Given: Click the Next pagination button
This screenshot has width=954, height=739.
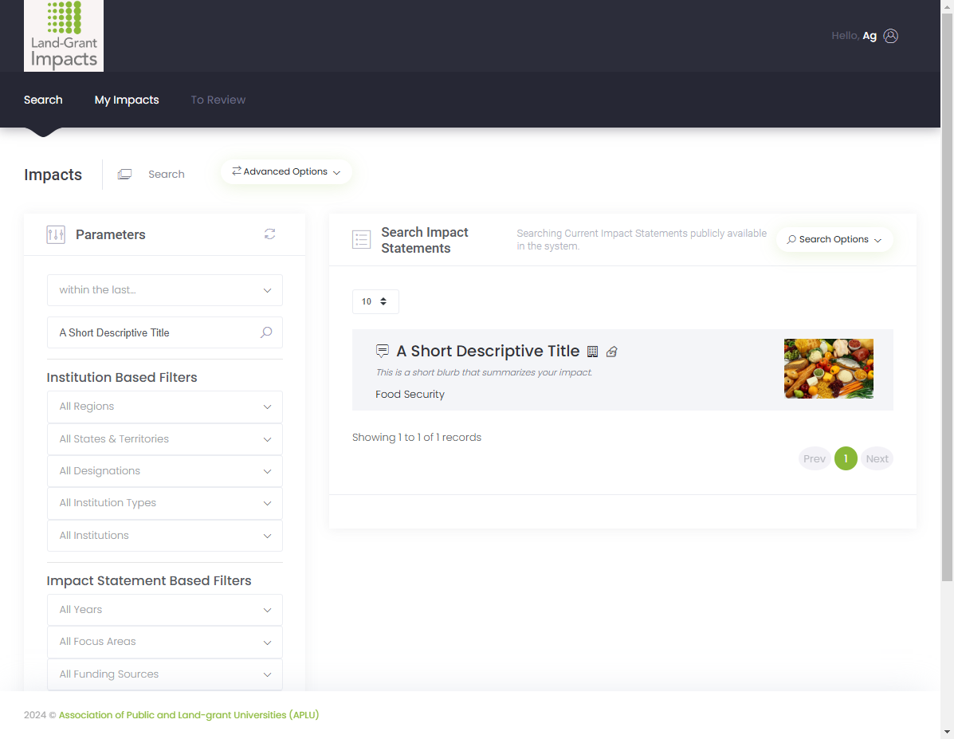Looking at the screenshot, I should click(x=877, y=458).
